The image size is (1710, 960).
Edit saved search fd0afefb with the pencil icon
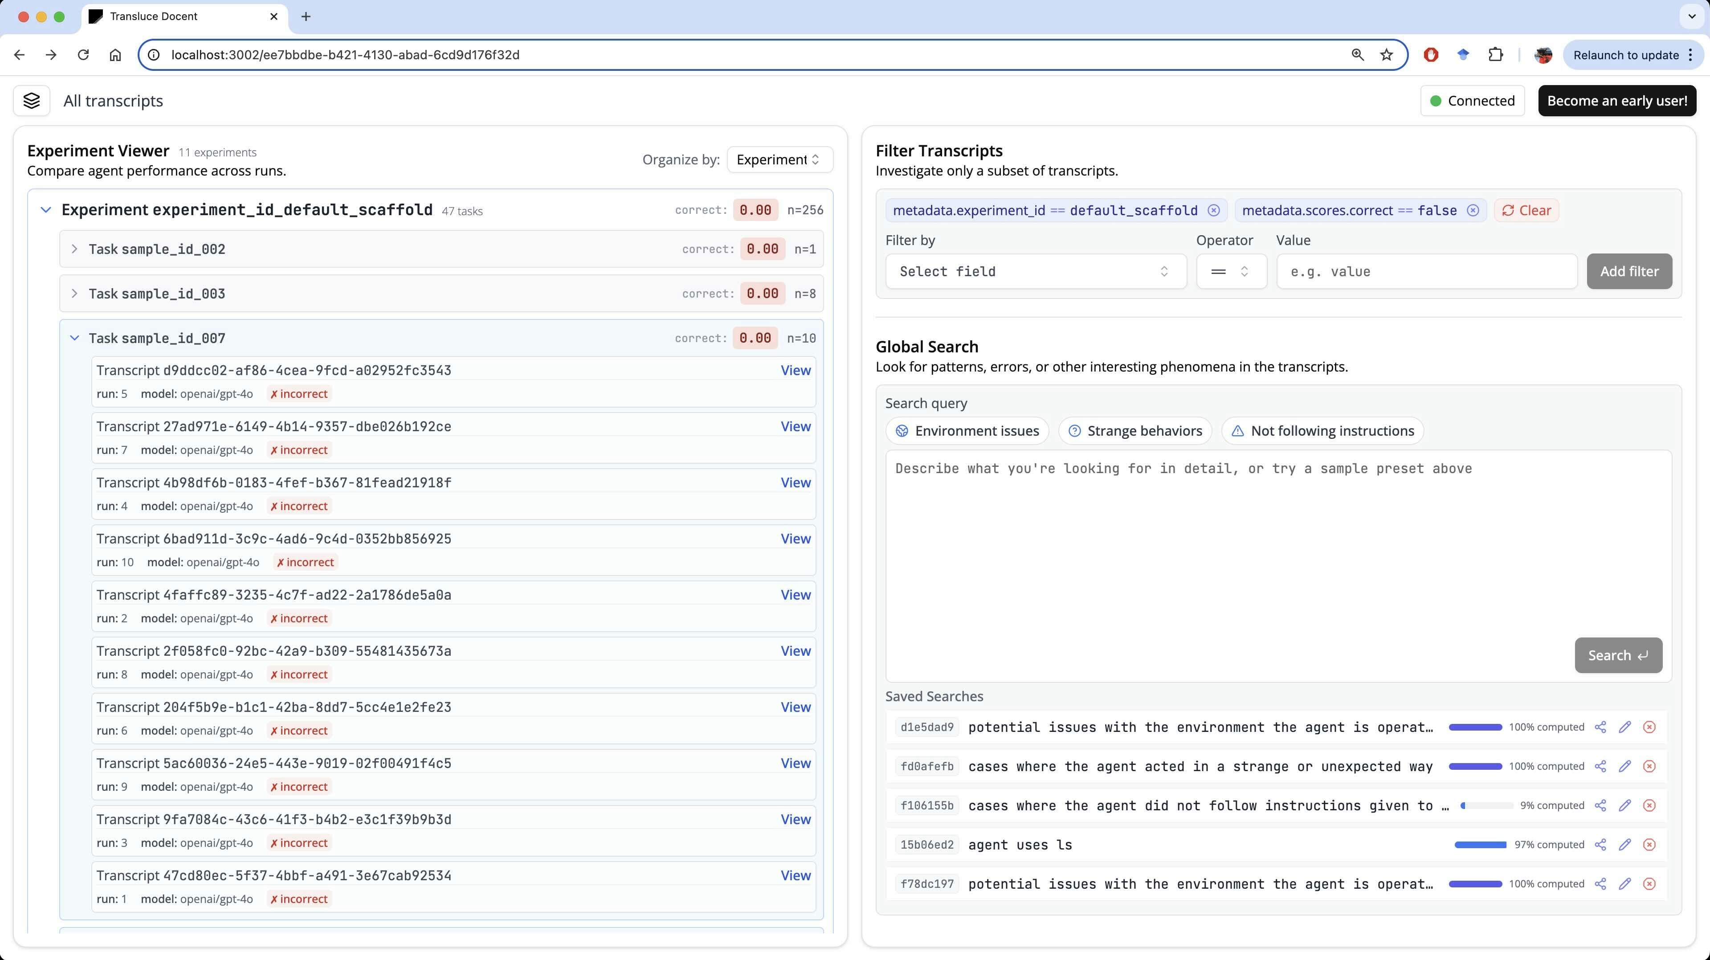[x=1625, y=766]
